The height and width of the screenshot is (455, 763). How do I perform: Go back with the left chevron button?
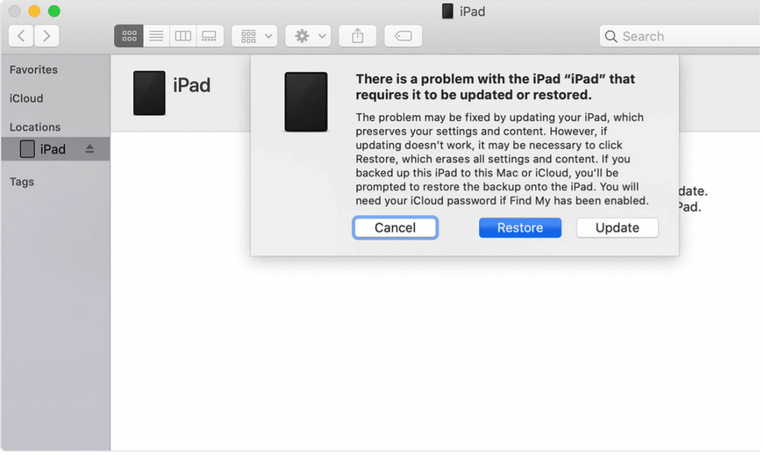(21, 36)
